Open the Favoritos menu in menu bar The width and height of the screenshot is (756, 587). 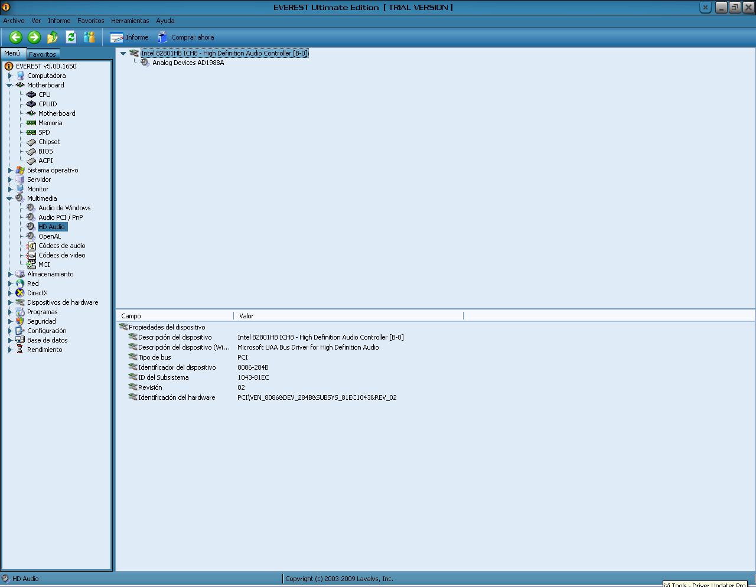point(90,21)
